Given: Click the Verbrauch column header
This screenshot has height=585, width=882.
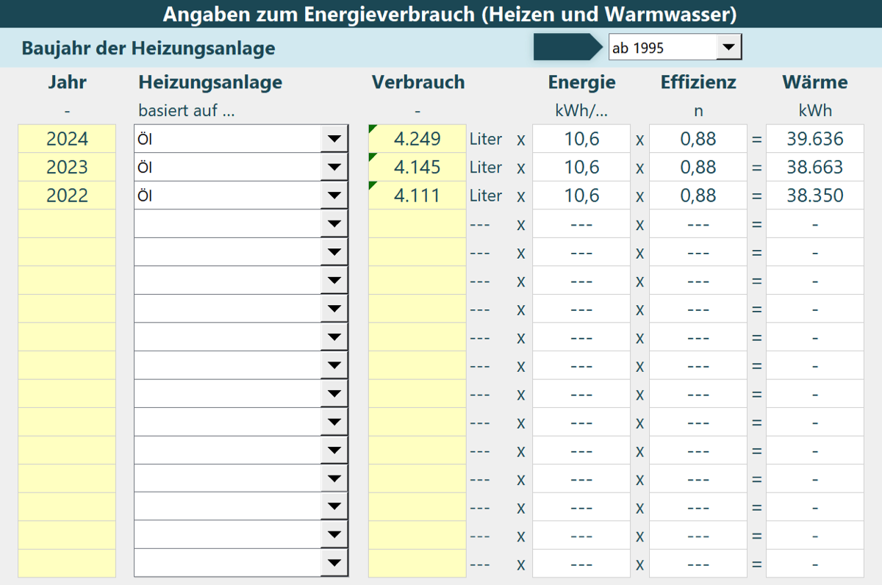Looking at the screenshot, I should pyautogui.click(x=418, y=82).
